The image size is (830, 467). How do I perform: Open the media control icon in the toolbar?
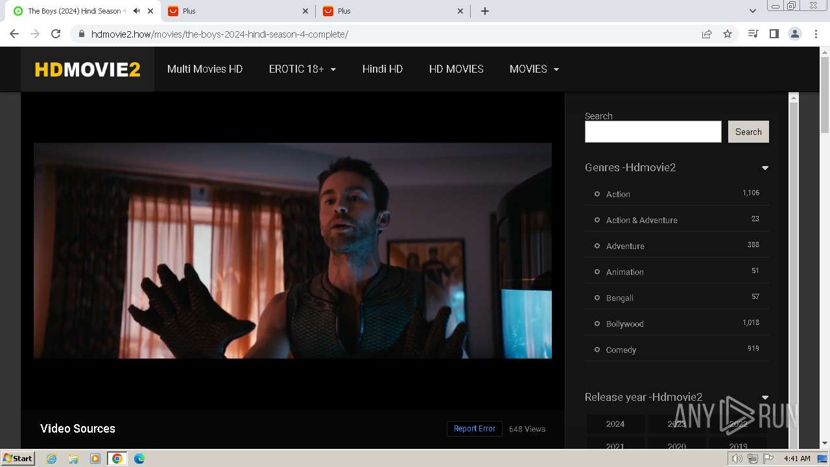(753, 34)
